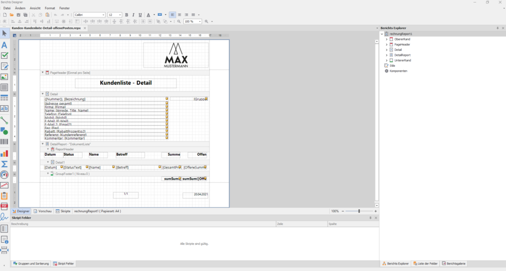Image resolution: width=506 pixels, height=271 pixels.
Task: Select the Picture Box tool
Action: [4, 77]
